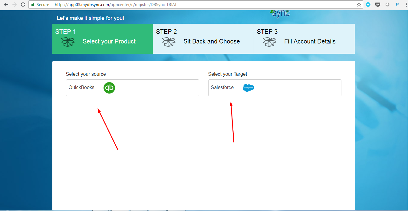
Task: Switch to the Fill Account Details step
Action: tap(304, 39)
